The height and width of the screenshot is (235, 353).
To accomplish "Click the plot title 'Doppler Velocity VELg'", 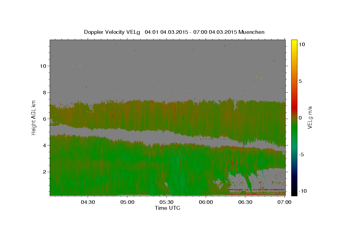I will 112,32.
